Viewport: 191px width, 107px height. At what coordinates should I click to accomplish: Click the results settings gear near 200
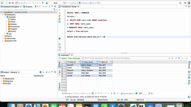[136, 93]
